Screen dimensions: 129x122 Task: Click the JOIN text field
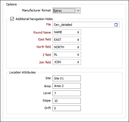pos(67,62)
